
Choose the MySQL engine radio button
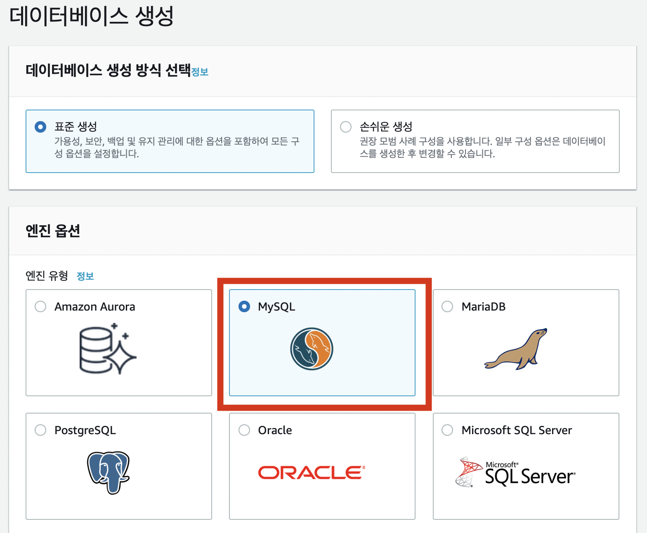pyautogui.click(x=244, y=306)
